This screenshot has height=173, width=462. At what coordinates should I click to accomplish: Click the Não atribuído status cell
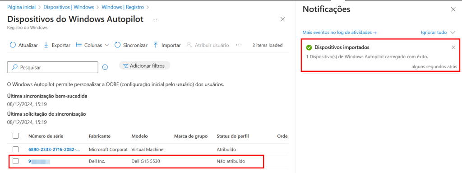(x=231, y=162)
